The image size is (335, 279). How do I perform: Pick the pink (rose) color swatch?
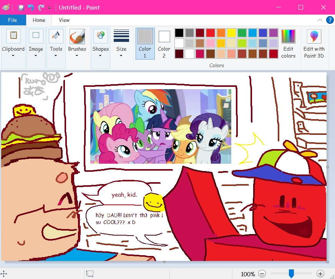(211, 43)
